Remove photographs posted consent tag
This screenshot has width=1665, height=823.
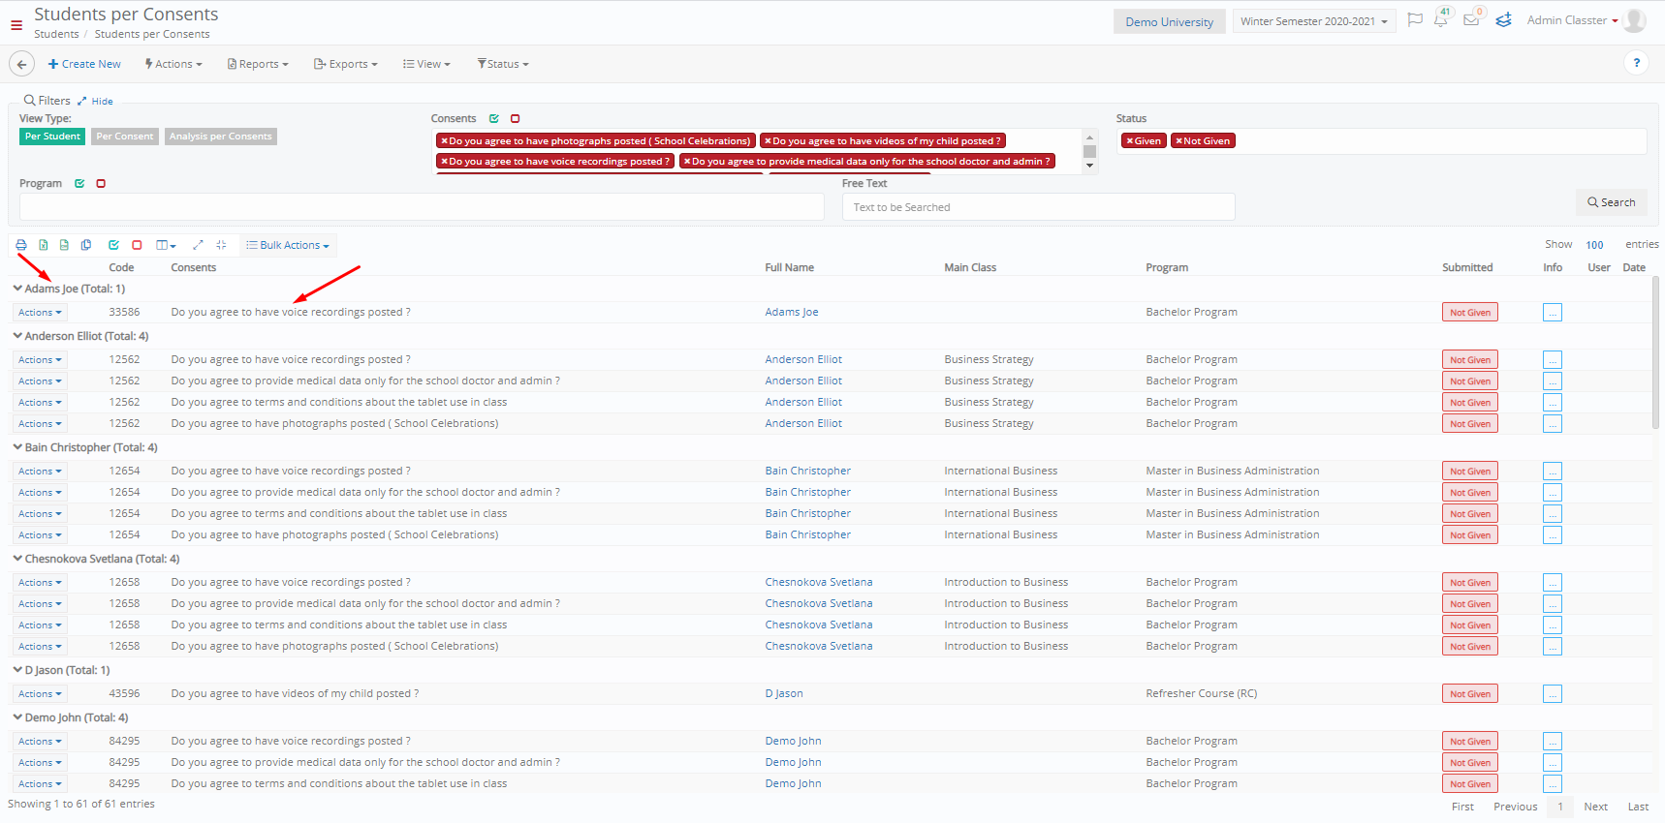click(x=444, y=141)
